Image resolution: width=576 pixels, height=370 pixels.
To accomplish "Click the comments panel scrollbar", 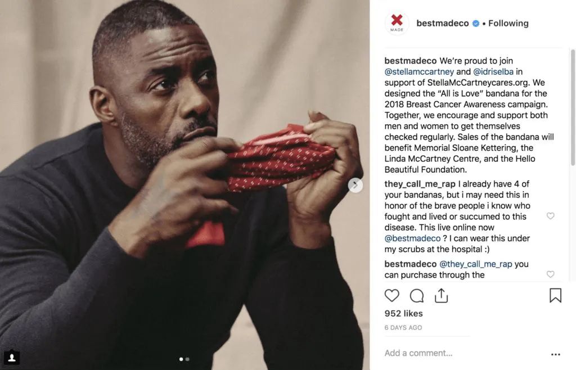I will tap(573, 107).
